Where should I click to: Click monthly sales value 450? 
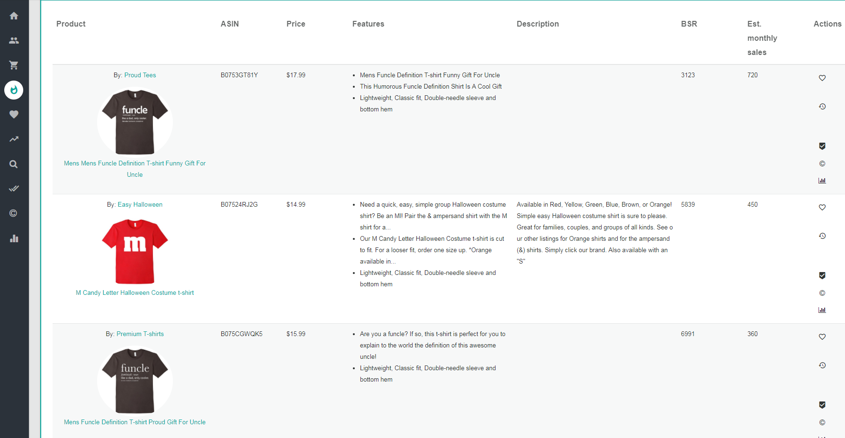coord(753,204)
